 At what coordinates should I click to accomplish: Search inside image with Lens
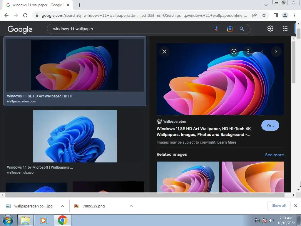(234, 51)
